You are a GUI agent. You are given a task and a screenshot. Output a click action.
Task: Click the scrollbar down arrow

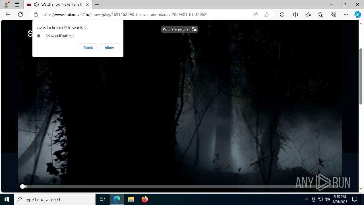pyautogui.click(x=361, y=189)
